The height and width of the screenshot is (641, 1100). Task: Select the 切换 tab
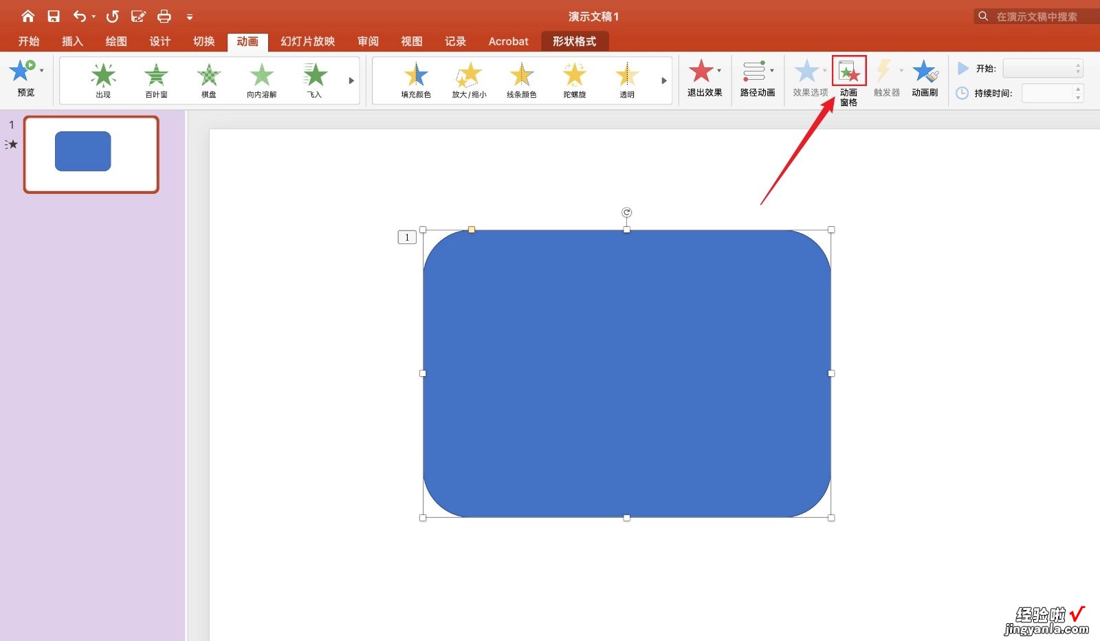coord(204,41)
